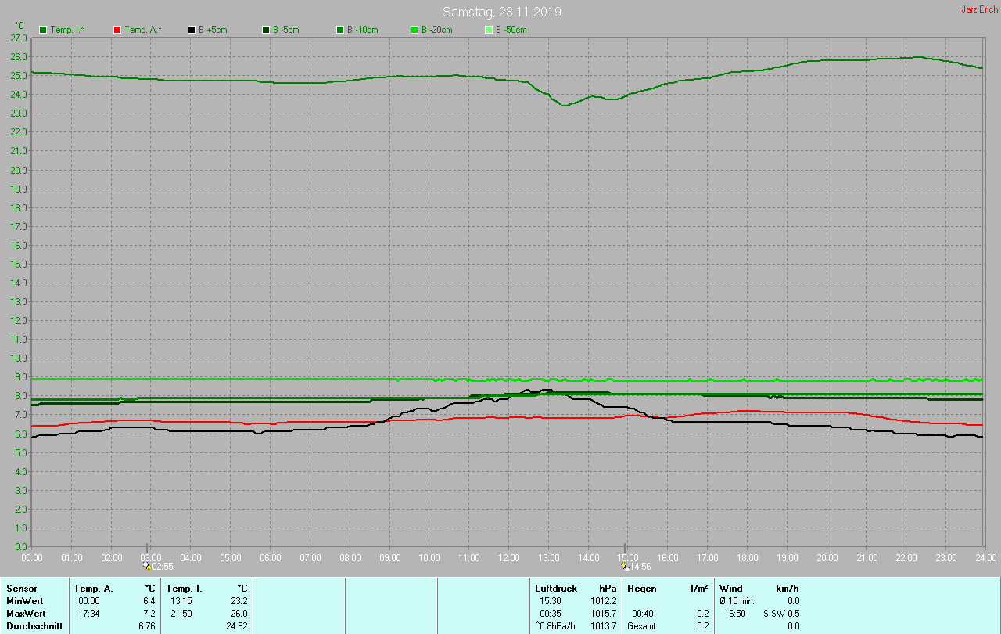Click the 06:00 label on the time axis
Image resolution: width=1001 pixels, height=634 pixels.
point(271,558)
